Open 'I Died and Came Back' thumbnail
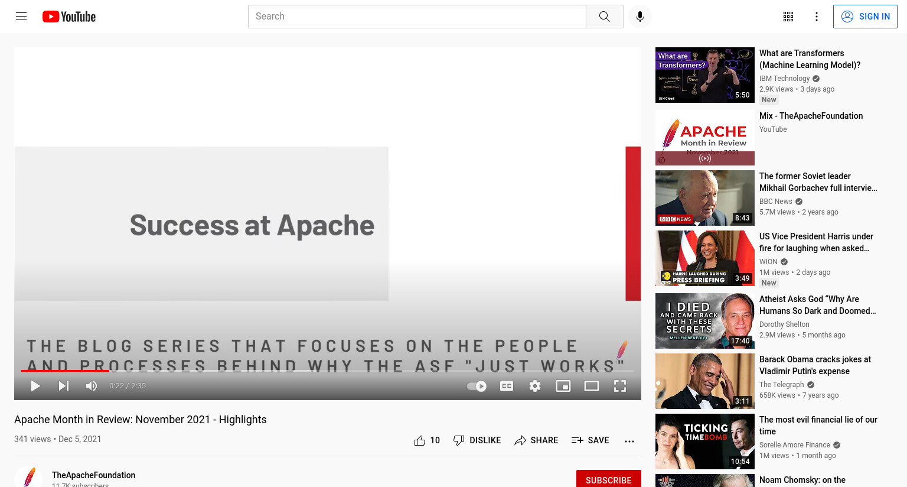Viewport: 907px width, 487px height. [705, 321]
